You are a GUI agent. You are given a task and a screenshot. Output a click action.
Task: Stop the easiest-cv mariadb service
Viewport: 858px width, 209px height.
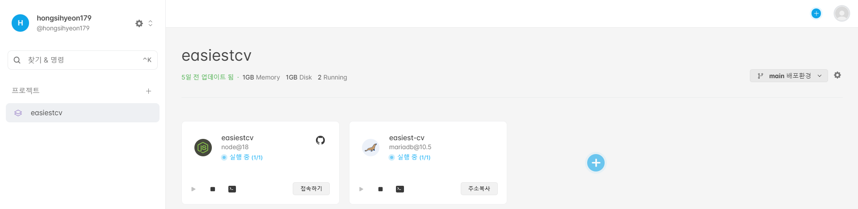pos(380,189)
